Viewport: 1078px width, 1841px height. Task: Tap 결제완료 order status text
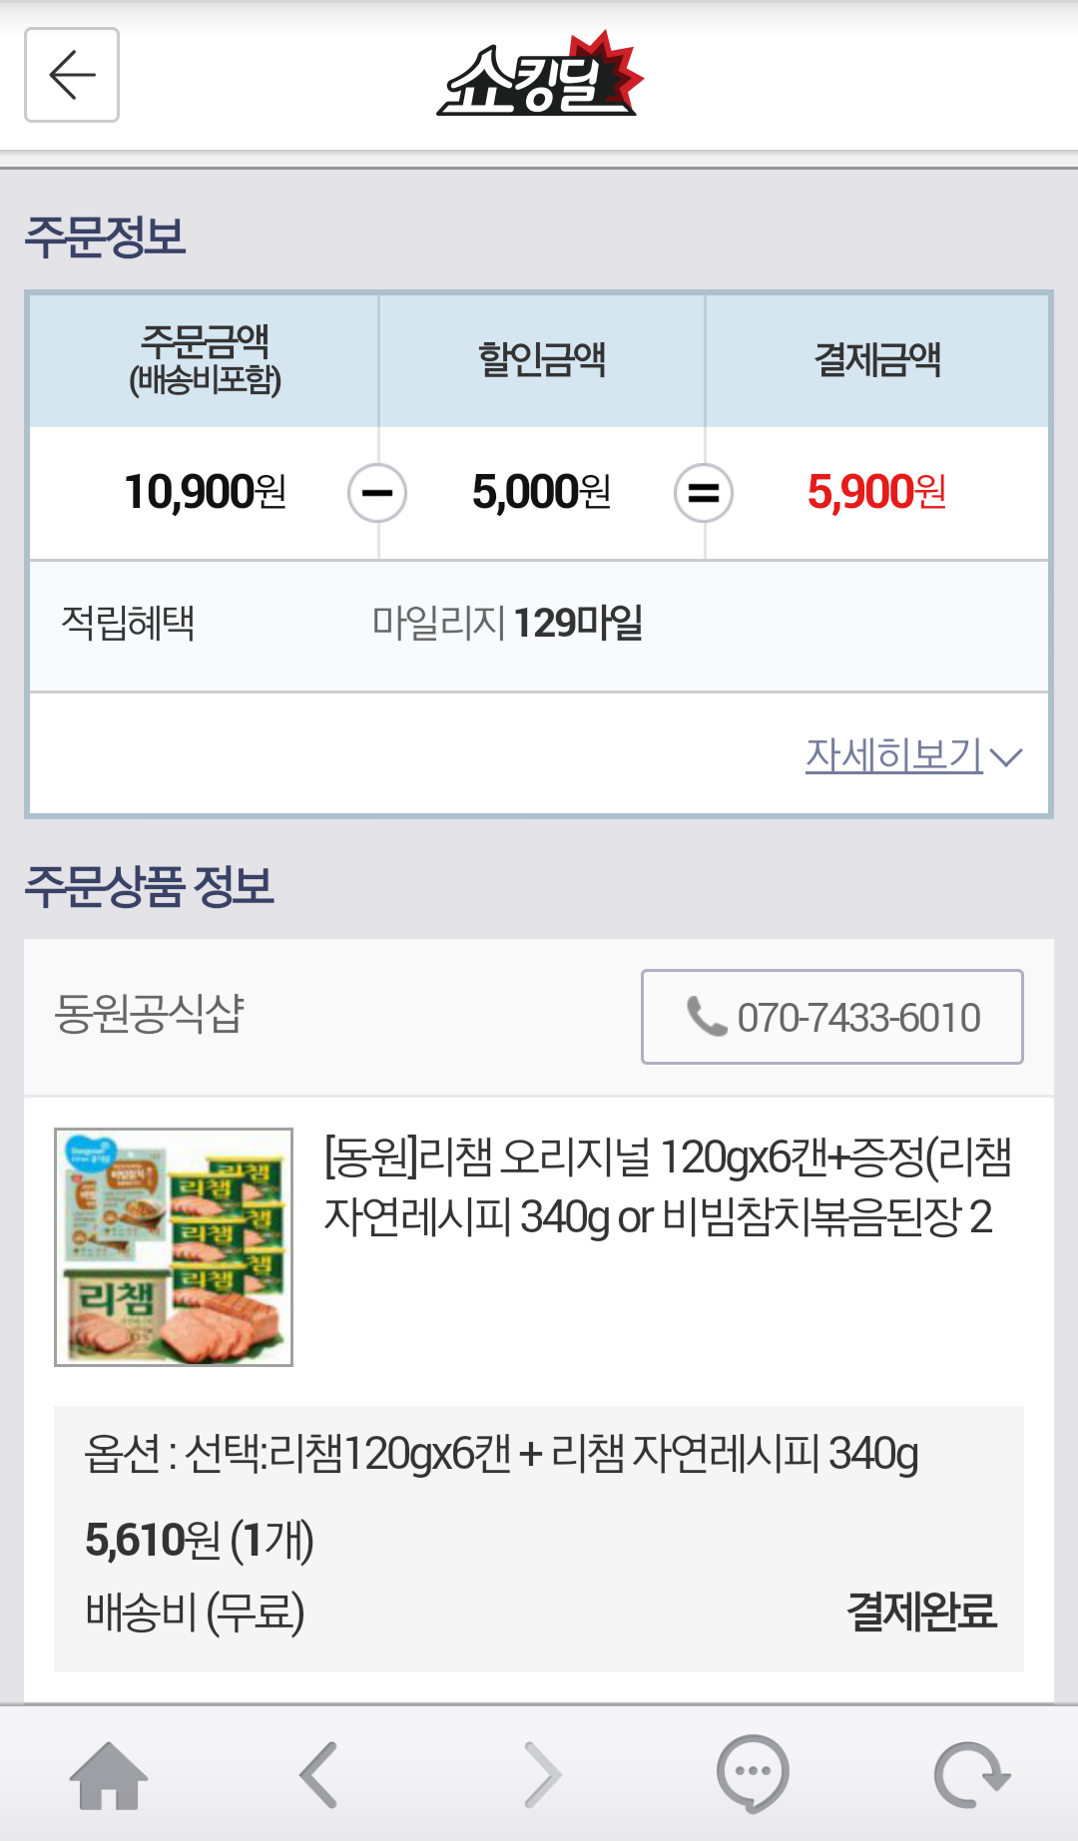(921, 1611)
